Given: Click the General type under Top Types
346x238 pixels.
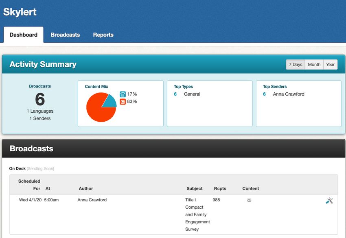Looking at the screenshot, I should tap(192, 94).
